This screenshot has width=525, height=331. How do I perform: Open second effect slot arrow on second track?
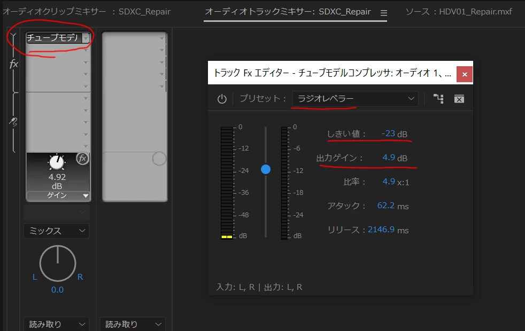coord(161,50)
